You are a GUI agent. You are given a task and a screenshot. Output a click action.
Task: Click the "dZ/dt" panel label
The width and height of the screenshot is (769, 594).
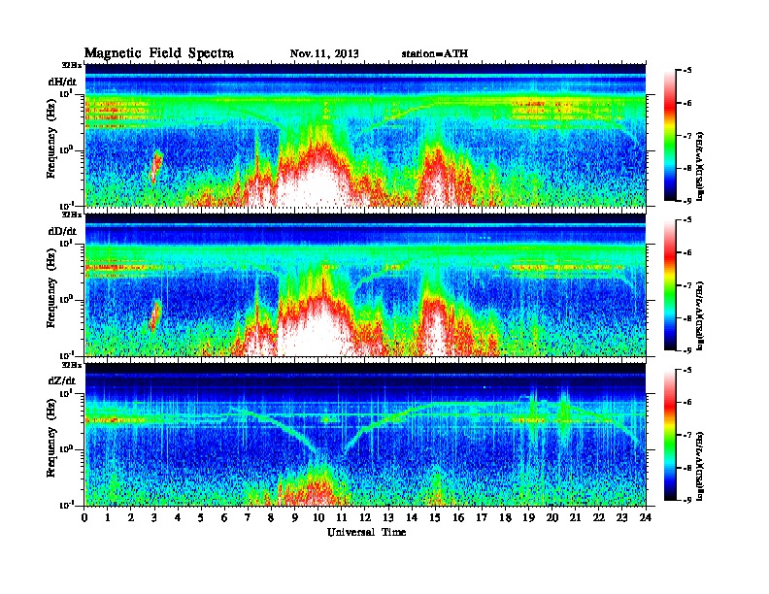coord(62,380)
